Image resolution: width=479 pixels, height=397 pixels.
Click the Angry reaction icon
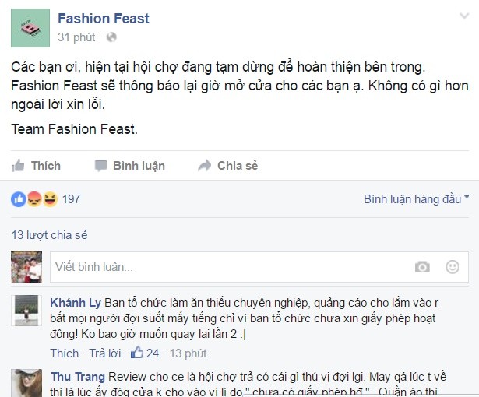pos(34,199)
